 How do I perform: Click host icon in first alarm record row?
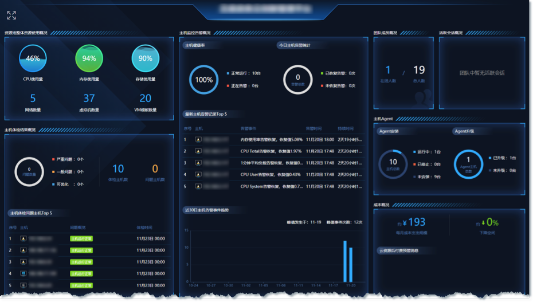pyautogui.click(x=198, y=140)
